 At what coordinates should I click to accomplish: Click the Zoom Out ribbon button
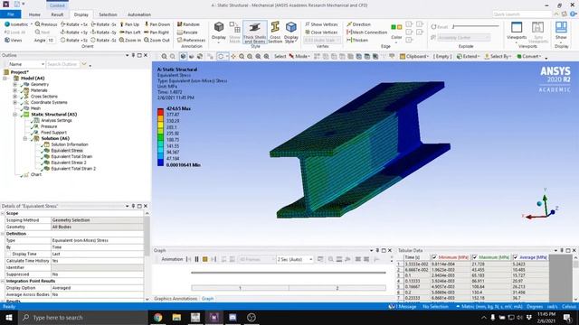(x=157, y=40)
